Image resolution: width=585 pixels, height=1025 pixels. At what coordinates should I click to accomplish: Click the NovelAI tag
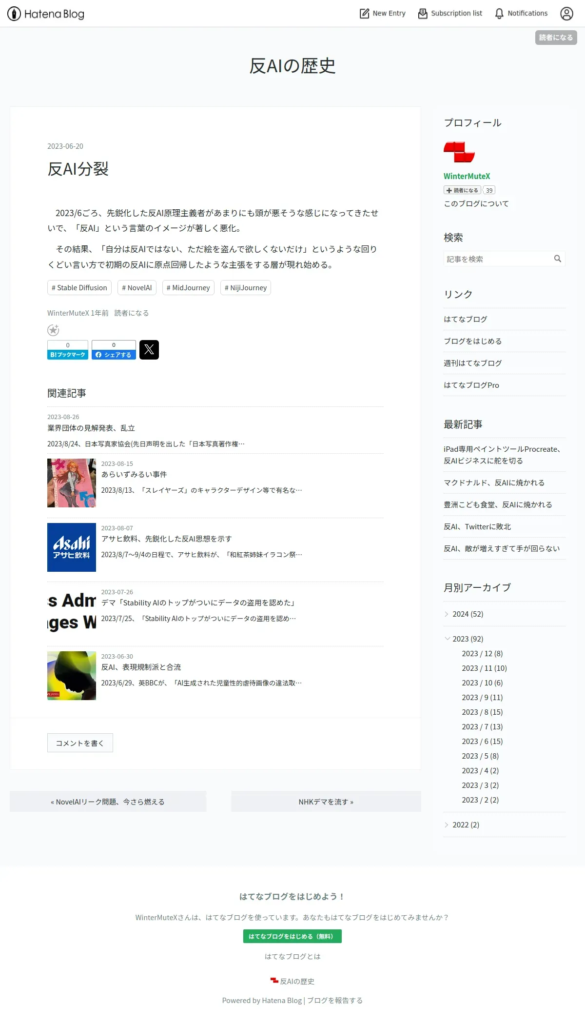point(137,288)
